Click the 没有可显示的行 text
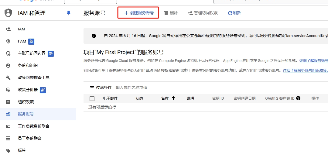The image size is (328, 158). [102, 107]
